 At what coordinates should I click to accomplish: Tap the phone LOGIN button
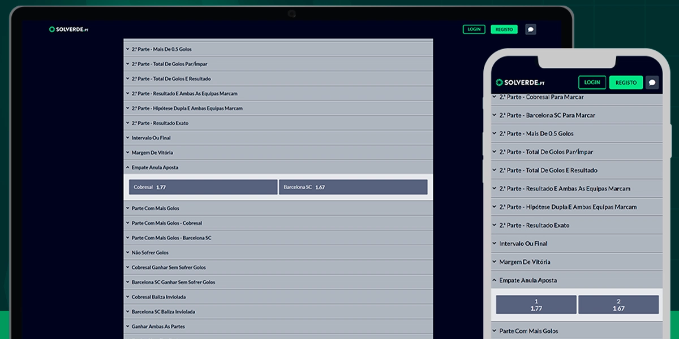point(592,82)
